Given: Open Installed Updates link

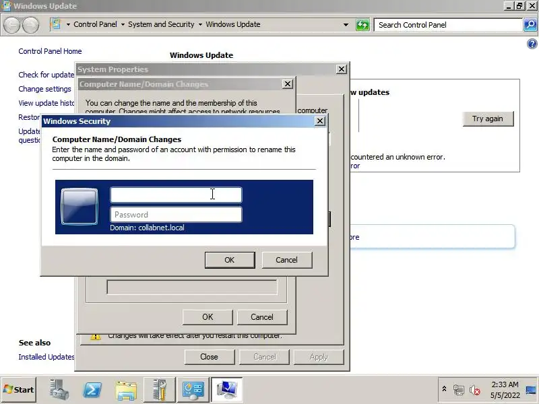Looking at the screenshot, I should (46, 357).
